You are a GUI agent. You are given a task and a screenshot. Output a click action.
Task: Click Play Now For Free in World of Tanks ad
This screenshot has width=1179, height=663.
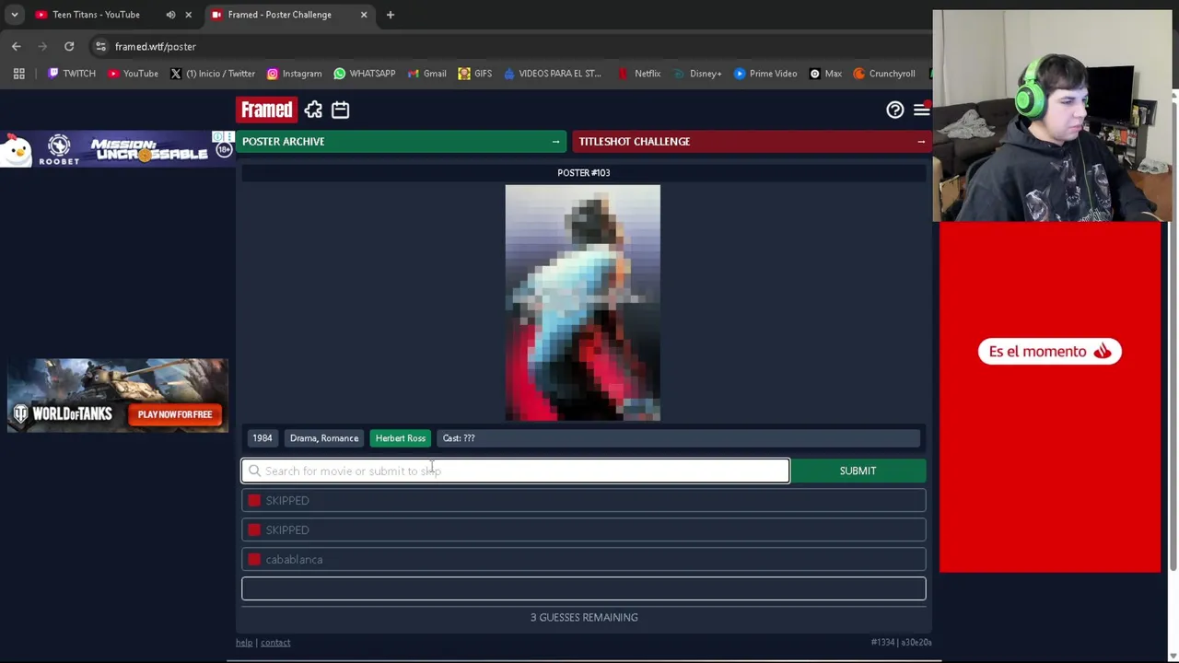175,414
